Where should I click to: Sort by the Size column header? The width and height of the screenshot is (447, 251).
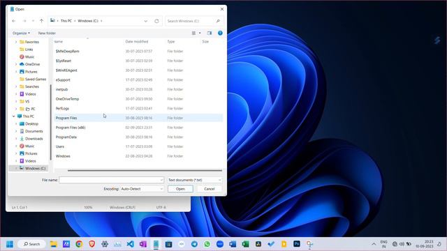pyautogui.click(x=205, y=42)
